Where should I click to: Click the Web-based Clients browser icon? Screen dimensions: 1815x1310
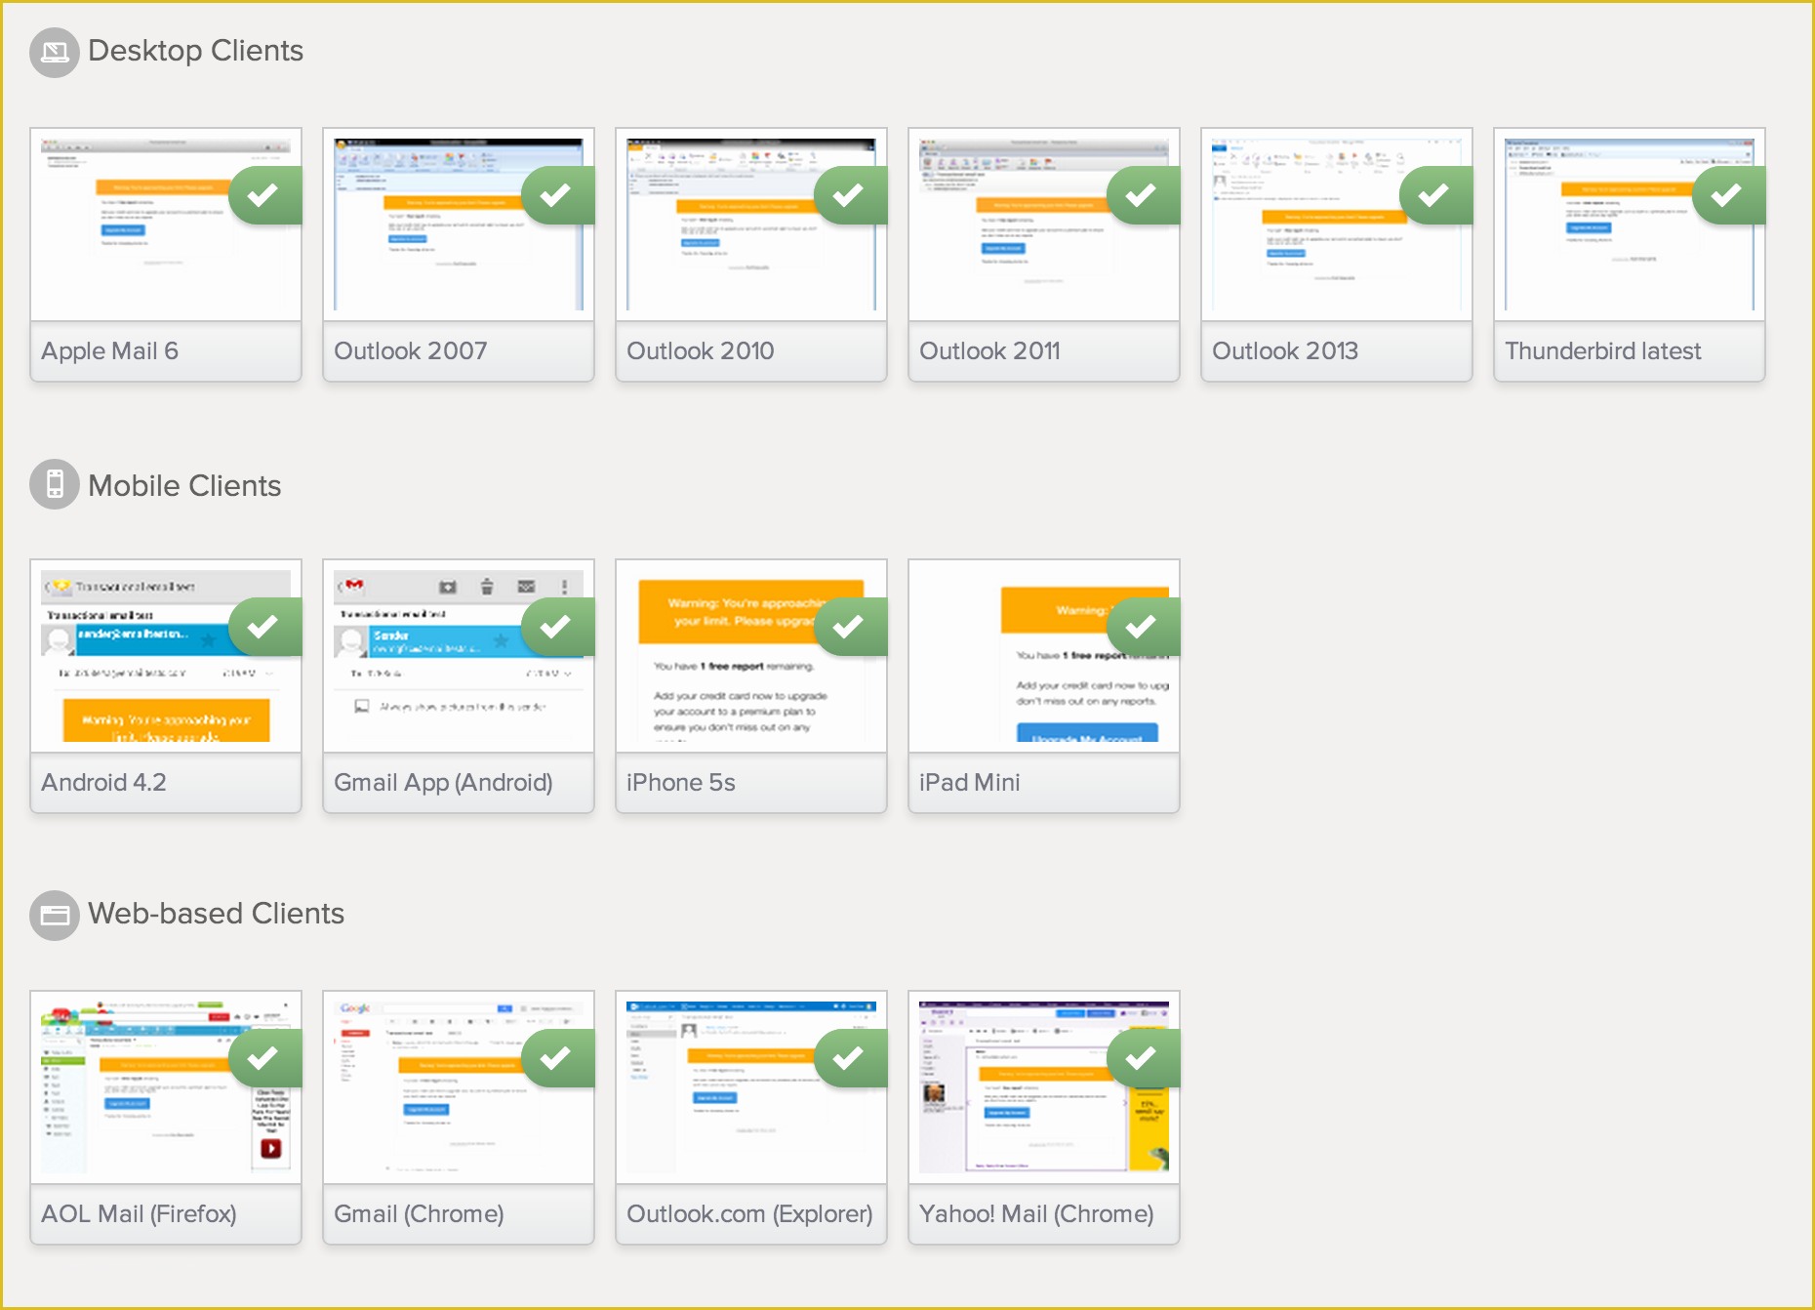tap(55, 916)
